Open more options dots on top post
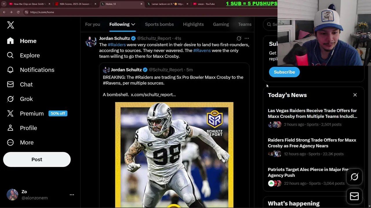371x208 pixels. (x=247, y=38)
